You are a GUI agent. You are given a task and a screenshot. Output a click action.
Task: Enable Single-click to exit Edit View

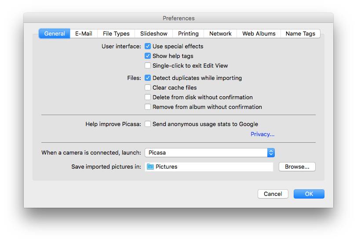[148, 65]
